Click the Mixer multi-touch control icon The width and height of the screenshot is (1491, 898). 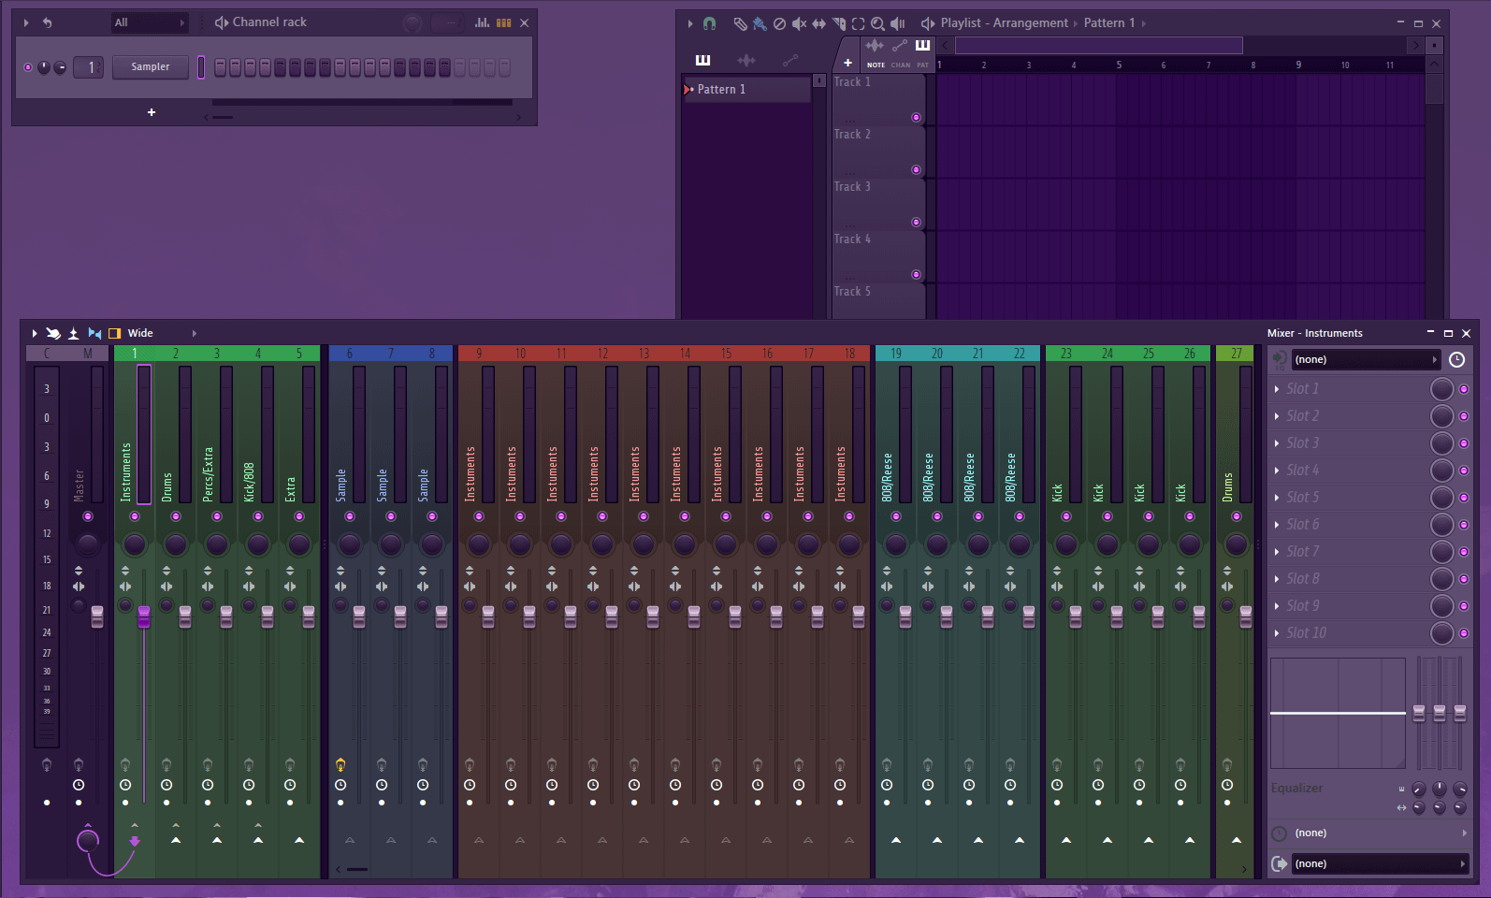coord(53,333)
